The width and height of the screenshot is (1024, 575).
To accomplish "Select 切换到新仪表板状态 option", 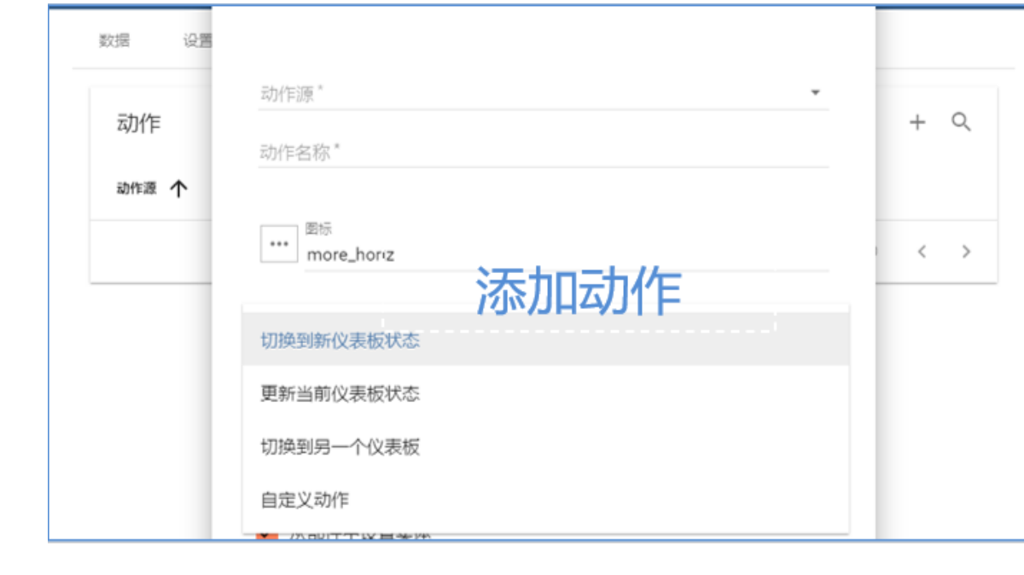I will [340, 340].
